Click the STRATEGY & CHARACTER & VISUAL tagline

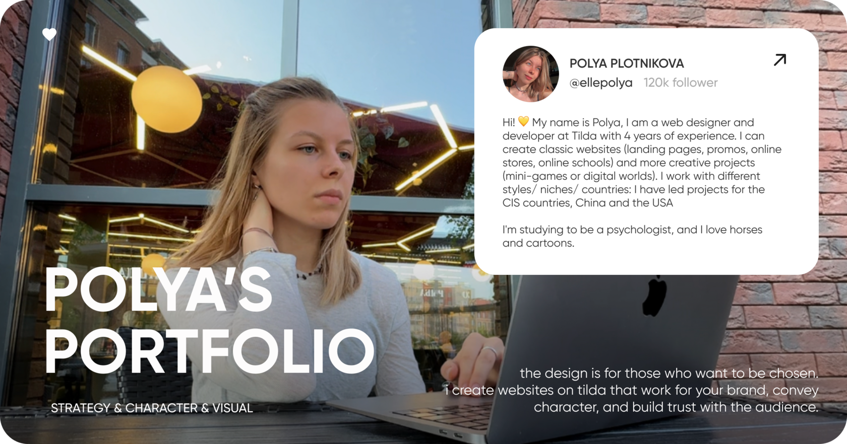click(152, 408)
